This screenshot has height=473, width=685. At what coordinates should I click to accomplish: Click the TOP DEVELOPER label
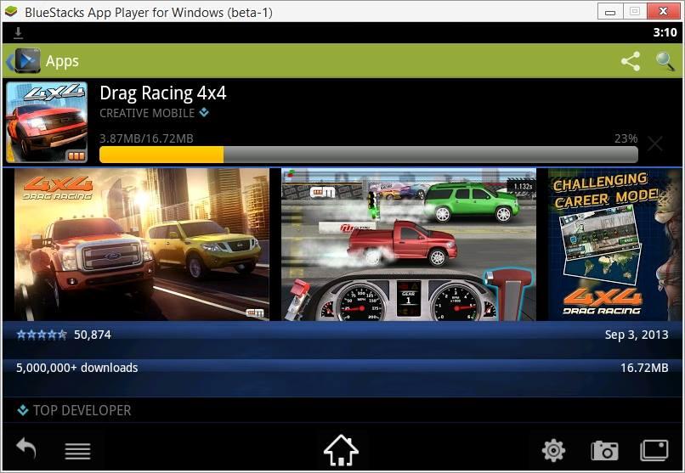(x=82, y=410)
